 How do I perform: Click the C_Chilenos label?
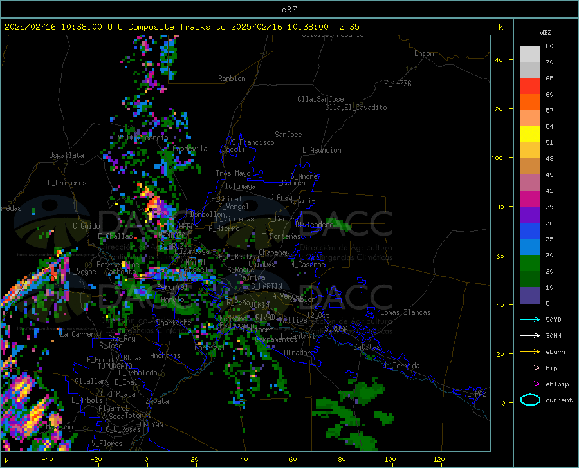[x=67, y=183]
